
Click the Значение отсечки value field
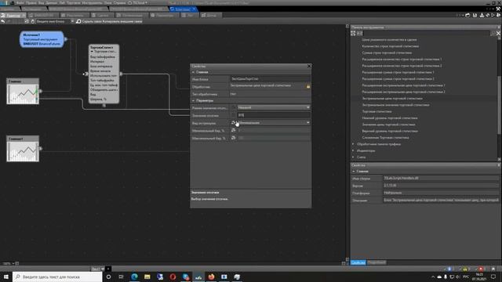274,115
